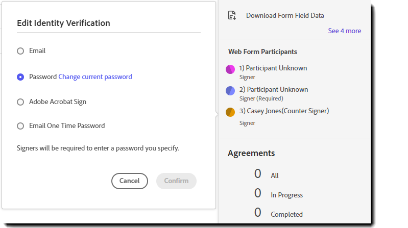Click the blue avatar for second participant
408x228 pixels.
[230, 91]
